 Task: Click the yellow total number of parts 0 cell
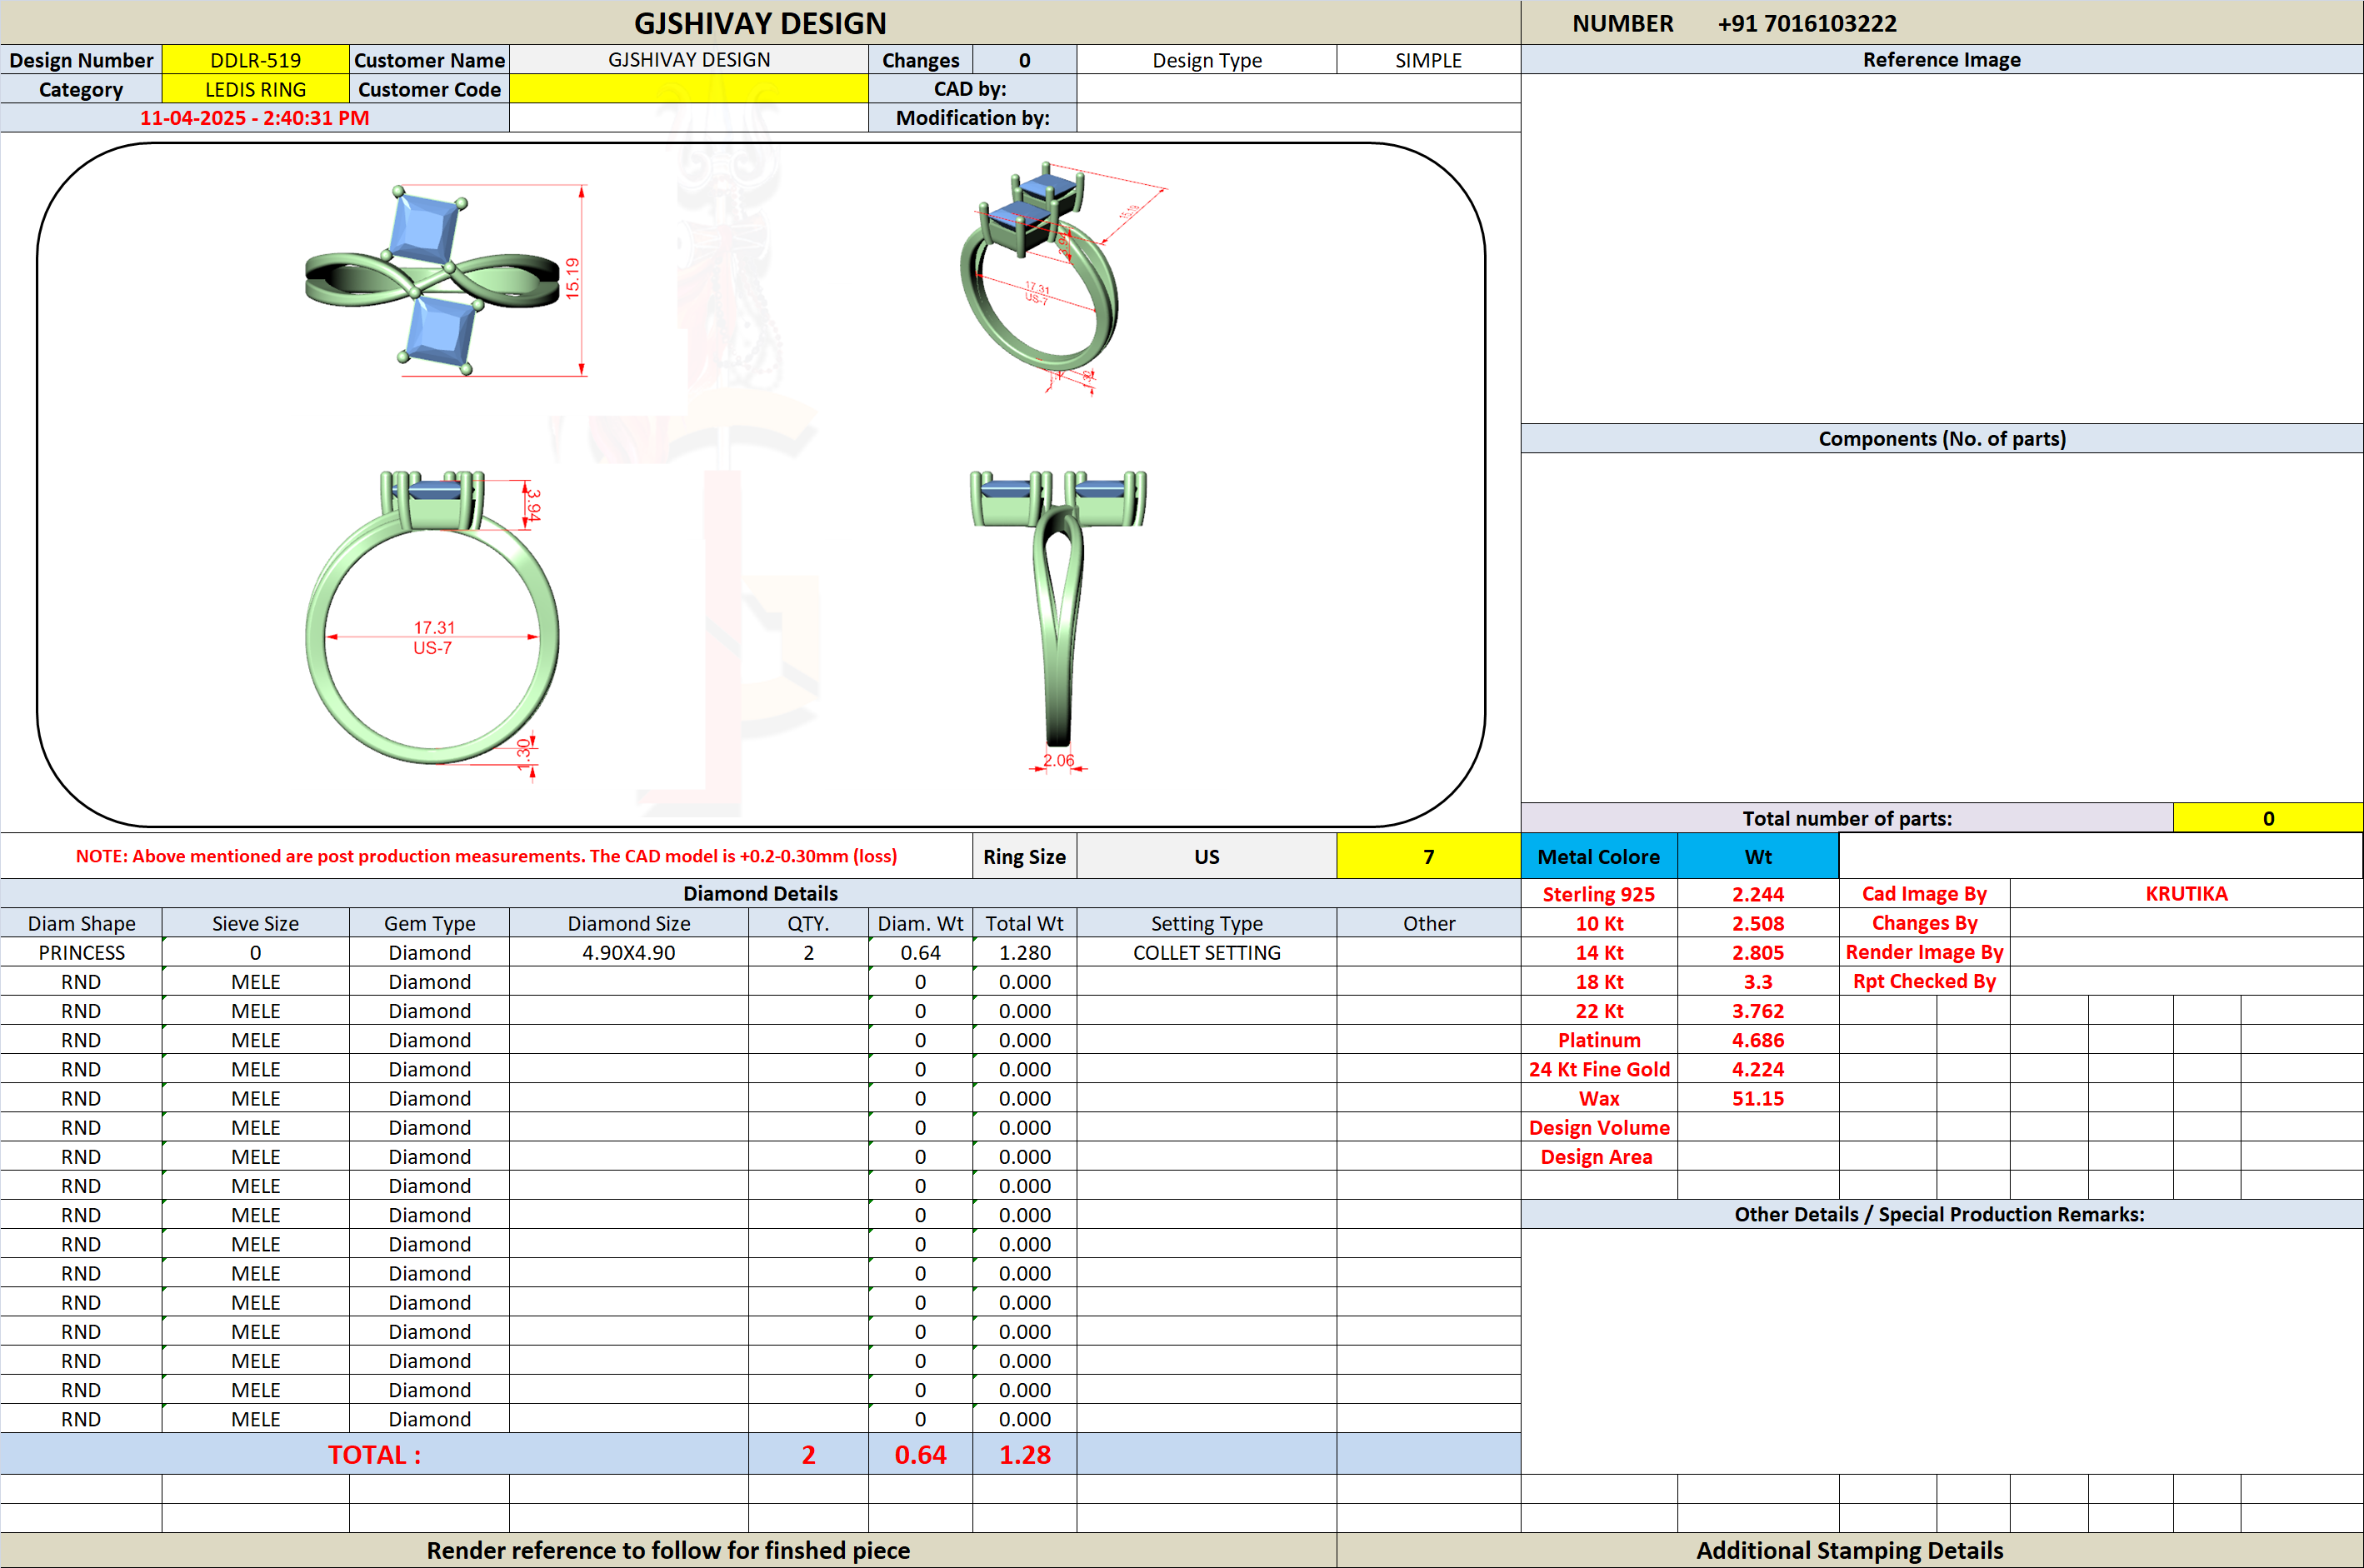pyautogui.click(x=2268, y=818)
